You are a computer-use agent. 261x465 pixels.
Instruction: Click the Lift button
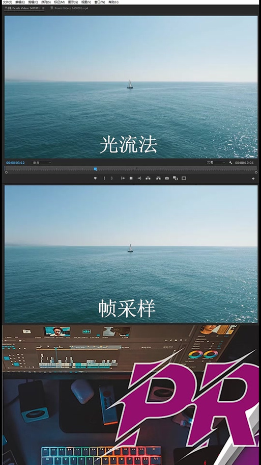[x=148, y=178]
